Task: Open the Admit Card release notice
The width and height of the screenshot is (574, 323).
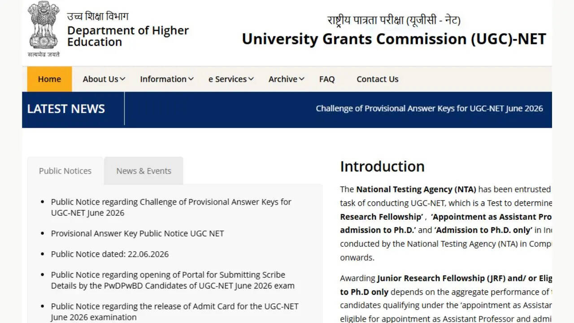Action: click(174, 312)
